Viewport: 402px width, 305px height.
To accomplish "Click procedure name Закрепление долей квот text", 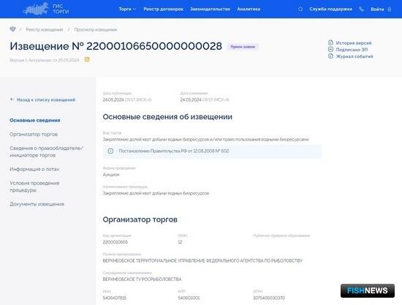I will (x=156, y=193).
